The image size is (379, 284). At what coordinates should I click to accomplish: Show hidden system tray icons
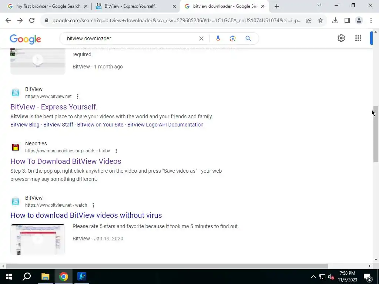click(x=313, y=277)
